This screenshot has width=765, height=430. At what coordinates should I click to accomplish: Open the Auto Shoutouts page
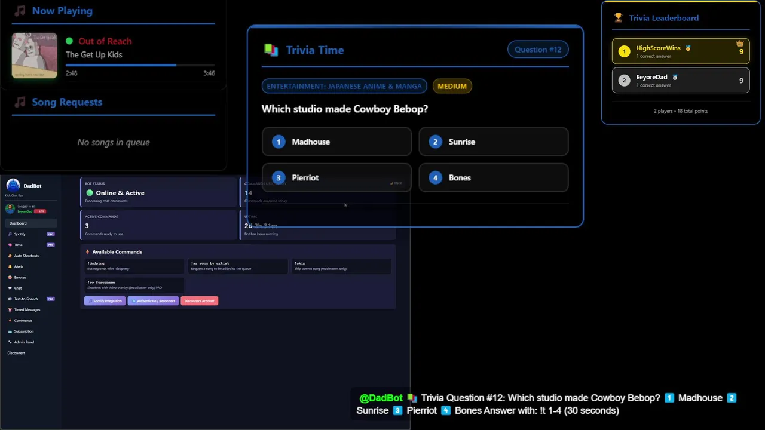(32, 256)
